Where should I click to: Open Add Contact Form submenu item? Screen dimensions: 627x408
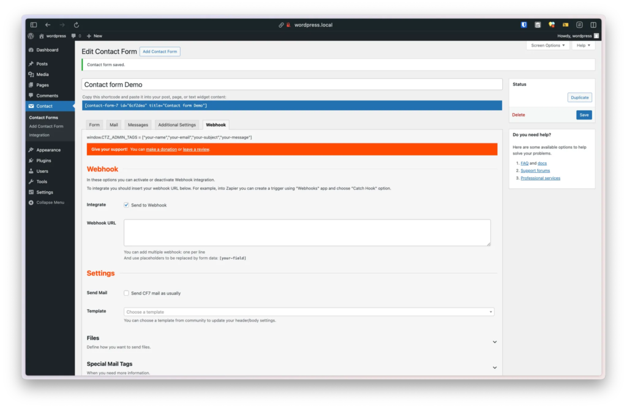pyautogui.click(x=46, y=126)
